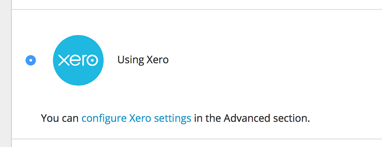Click the horizontal divider below the settings sentence
Screen dimensions: 382x147
pos(197,139)
